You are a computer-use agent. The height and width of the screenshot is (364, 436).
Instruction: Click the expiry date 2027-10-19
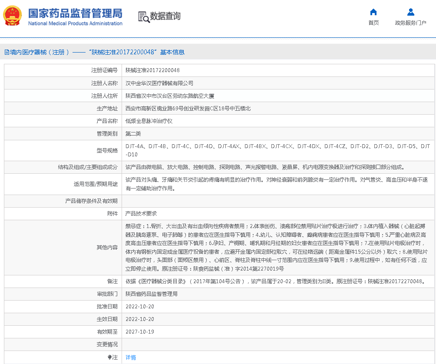pyautogui.click(x=140, y=332)
